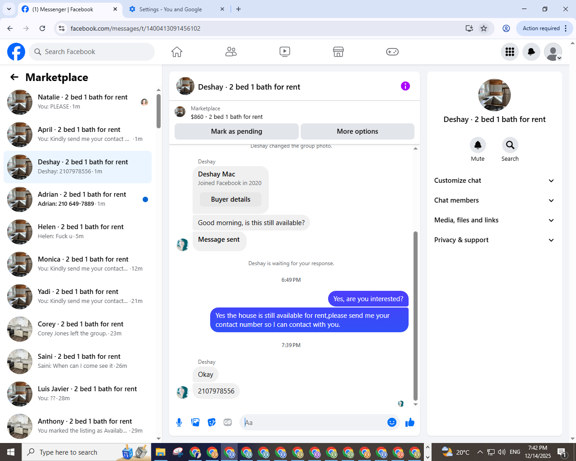Go back using Marketplace back arrow
This screenshot has width=576, height=461.
14,77
